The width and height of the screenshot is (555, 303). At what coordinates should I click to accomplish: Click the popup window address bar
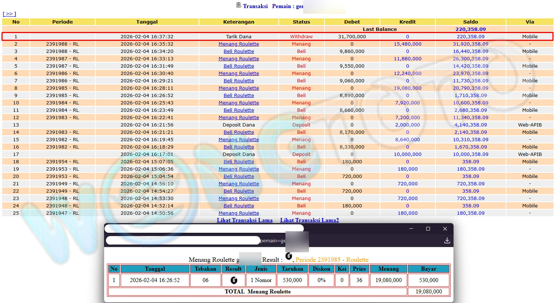183,240
